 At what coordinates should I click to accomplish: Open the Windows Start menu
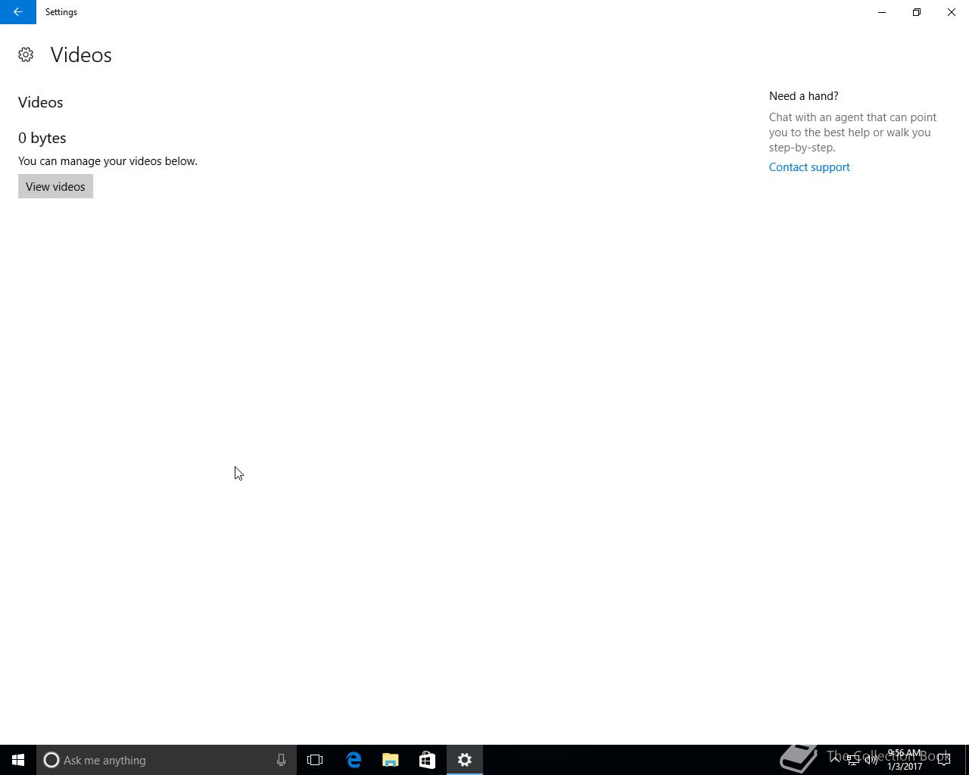[x=18, y=760]
